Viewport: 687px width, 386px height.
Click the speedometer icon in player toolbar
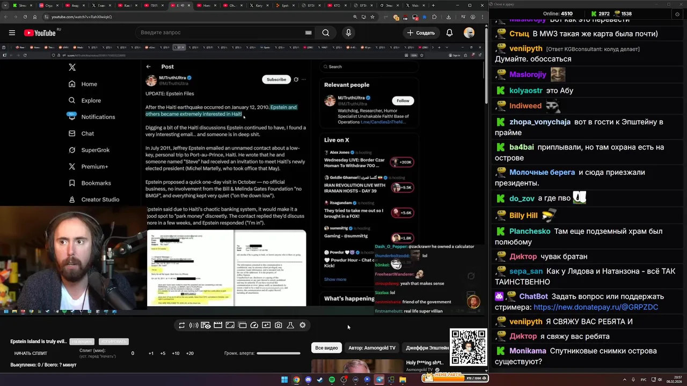[254, 325]
